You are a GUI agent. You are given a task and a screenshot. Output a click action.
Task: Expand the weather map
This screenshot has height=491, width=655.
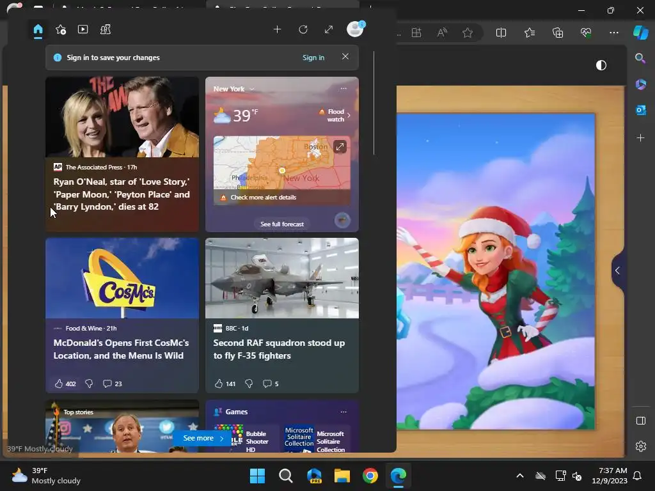point(340,146)
